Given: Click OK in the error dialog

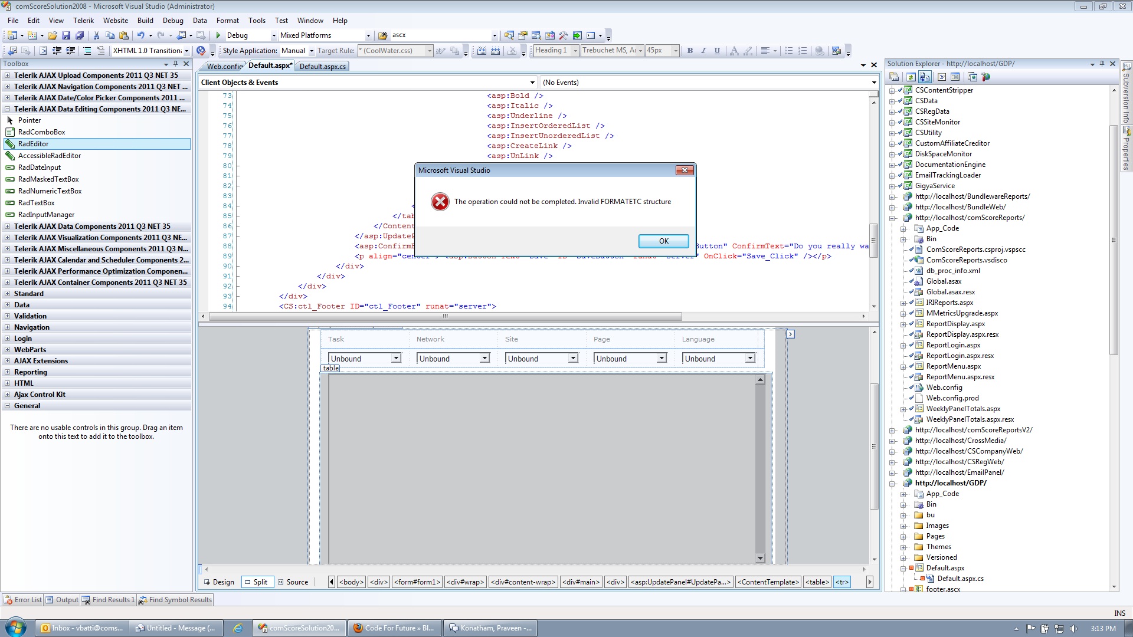Looking at the screenshot, I should pyautogui.click(x=663, y=241).
